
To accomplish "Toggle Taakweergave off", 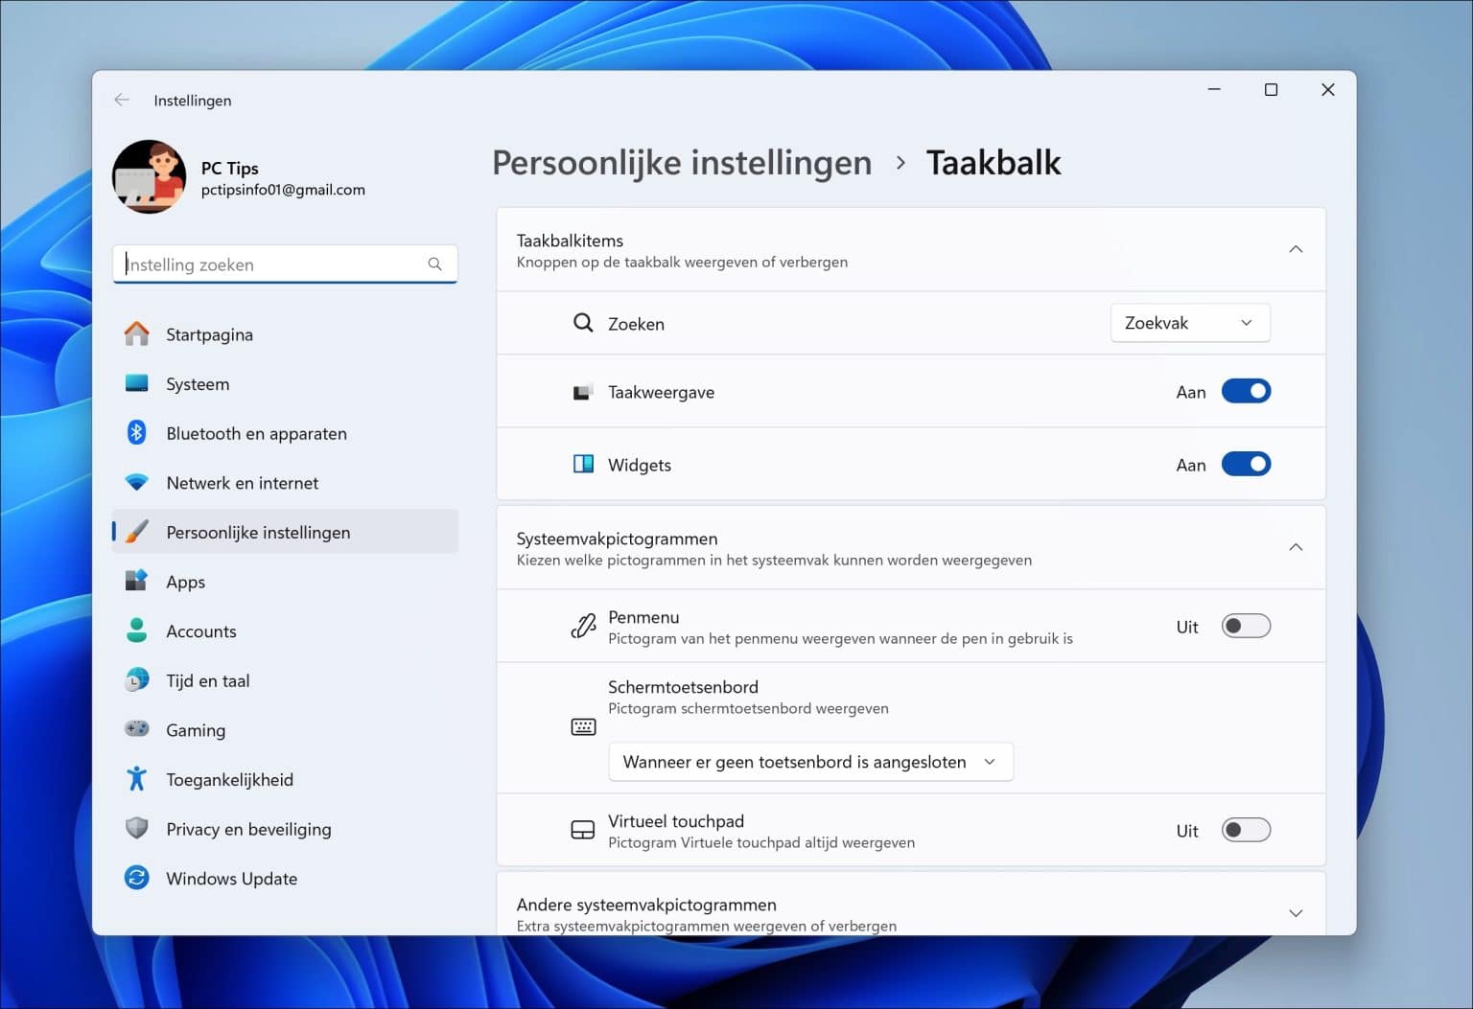I will pyautogui.click(x=1246, y=391).
